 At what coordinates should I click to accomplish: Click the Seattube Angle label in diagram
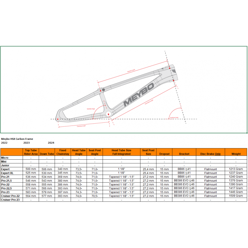tap(90, 109)
